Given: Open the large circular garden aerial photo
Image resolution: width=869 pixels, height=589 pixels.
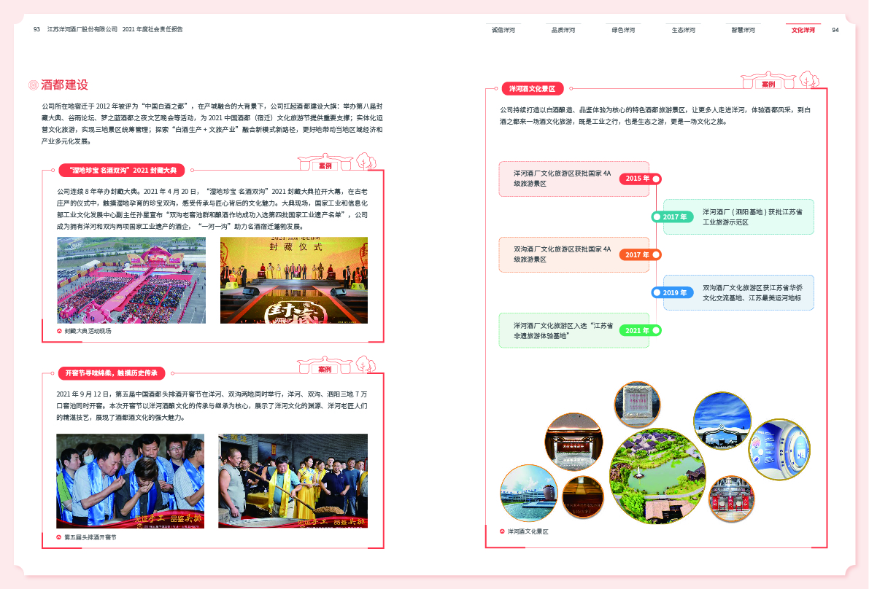Looking at the screenshot, I should pos(657,475).
